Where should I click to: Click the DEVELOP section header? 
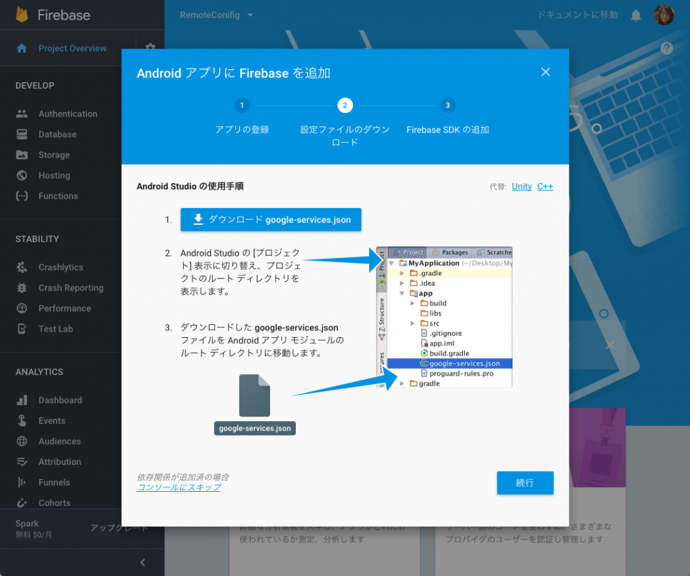click(35, 85)
